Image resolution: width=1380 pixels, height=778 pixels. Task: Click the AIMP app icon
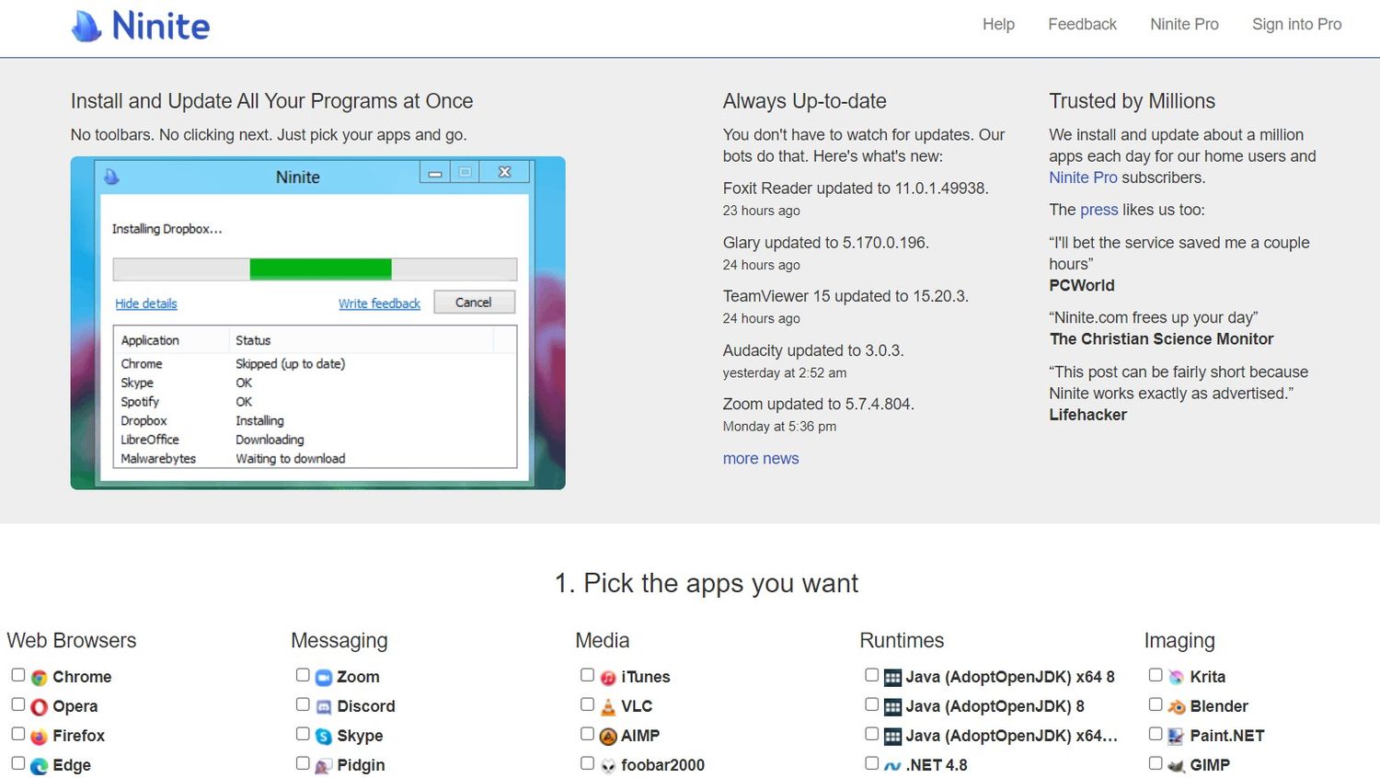pyautogui.click(x=608, y=737)
